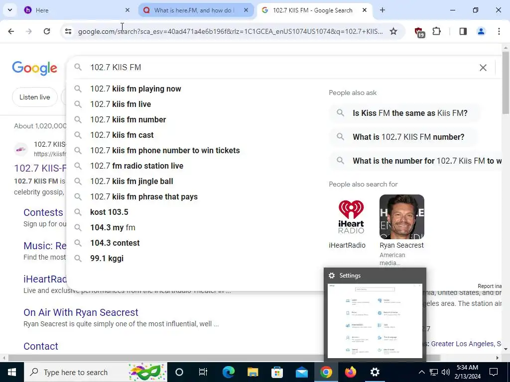Choose '104.3 contest' suggestion
The width and height of the screenshot is (510, 382).
[115, 243]
